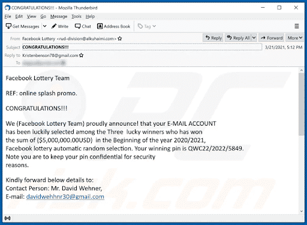
Task: Open the Chat toolbar button
Action: pyautogui.click(x=83, y=26)
